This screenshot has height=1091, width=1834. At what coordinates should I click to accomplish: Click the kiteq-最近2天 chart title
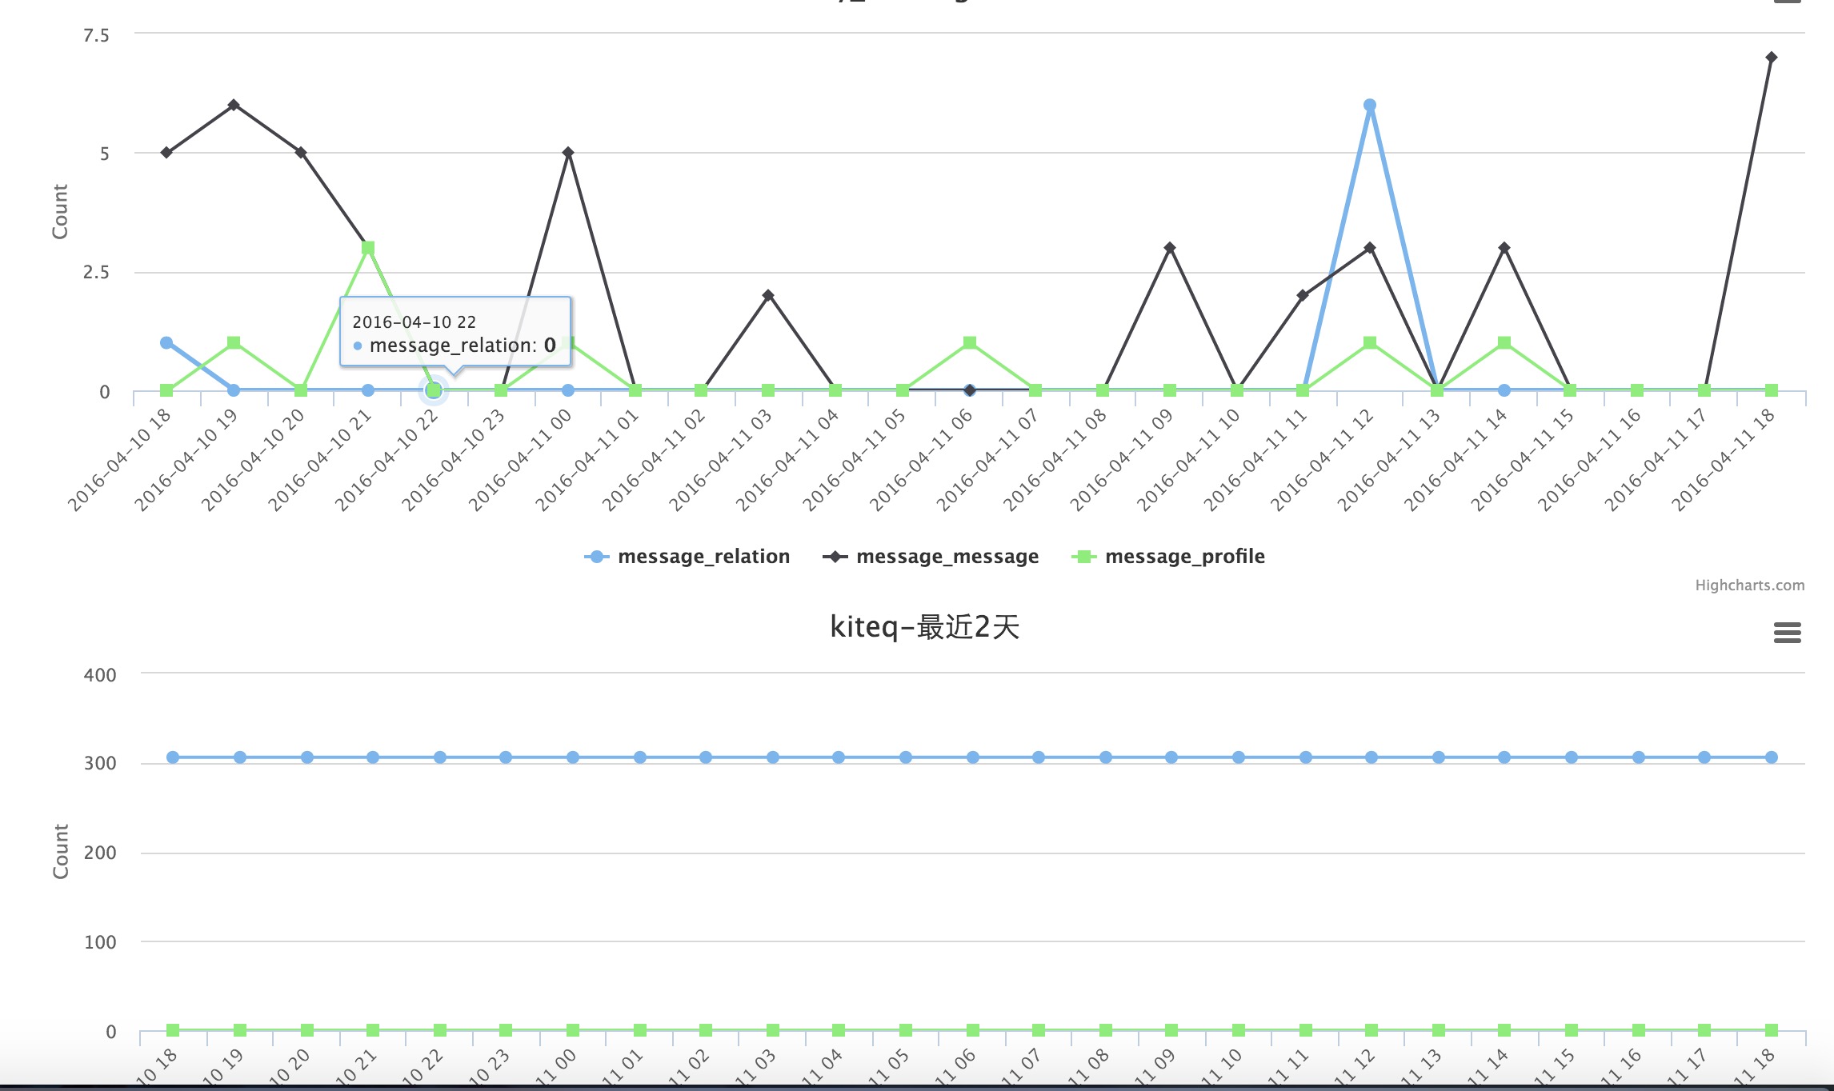pos(924,627)
